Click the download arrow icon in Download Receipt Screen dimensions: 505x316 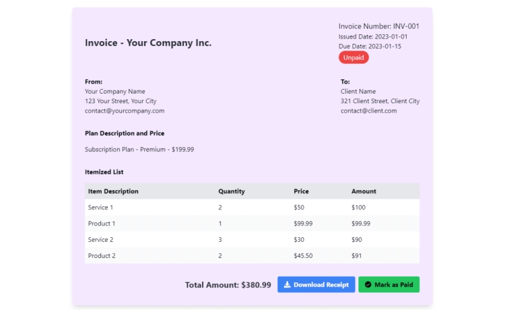287,284
